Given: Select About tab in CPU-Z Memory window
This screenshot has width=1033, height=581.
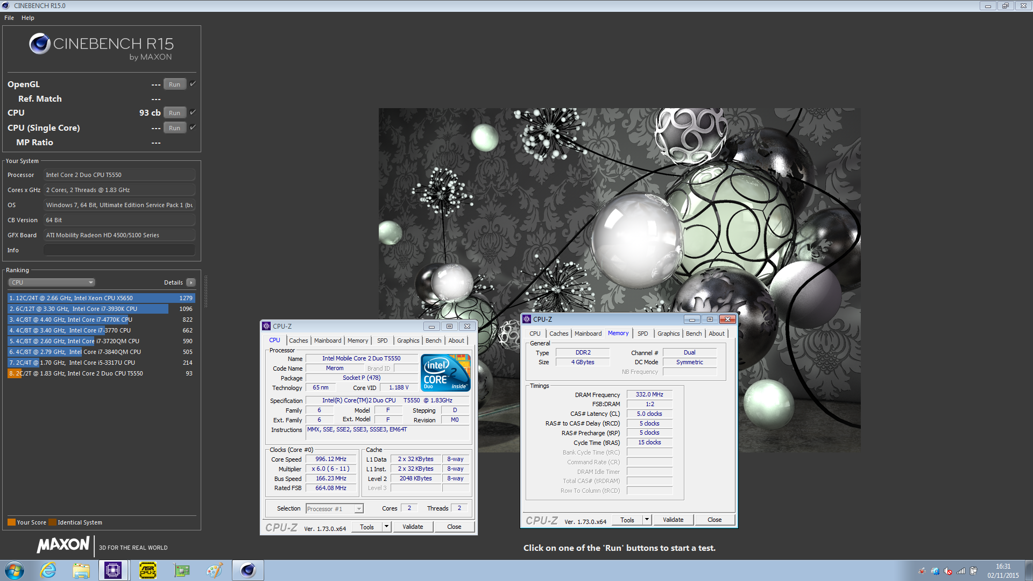Looking at the screenshot, I should [x=717, y=334].
